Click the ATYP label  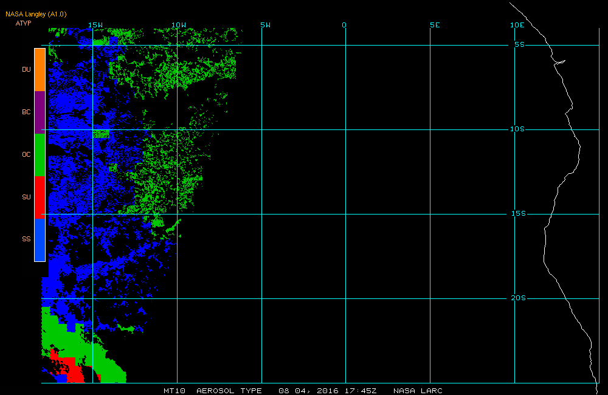point(23,23)
